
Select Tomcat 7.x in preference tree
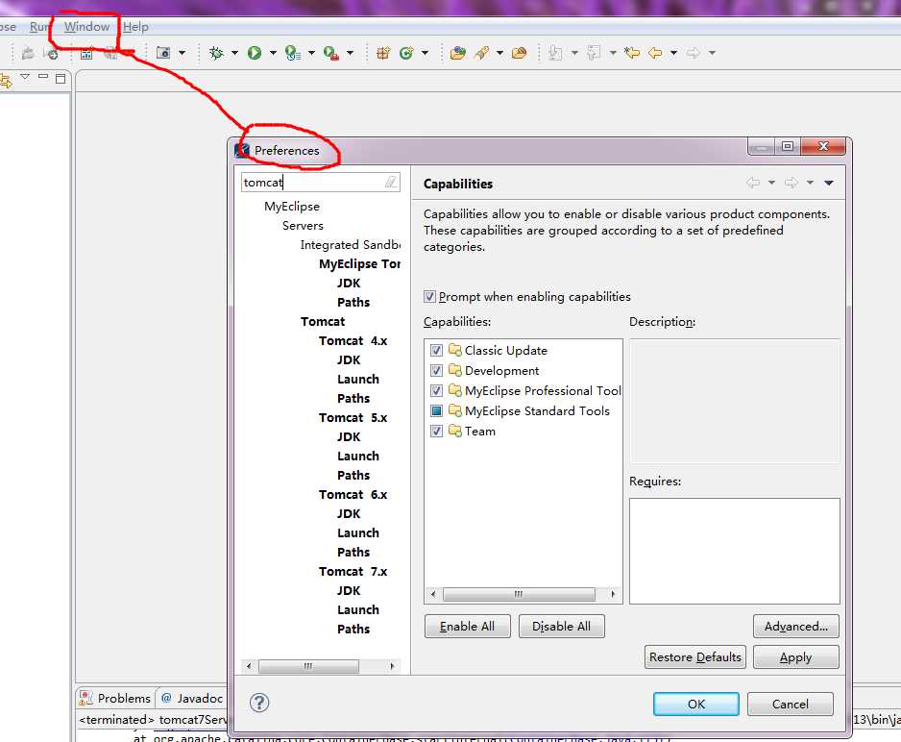[x=353, y=571]
